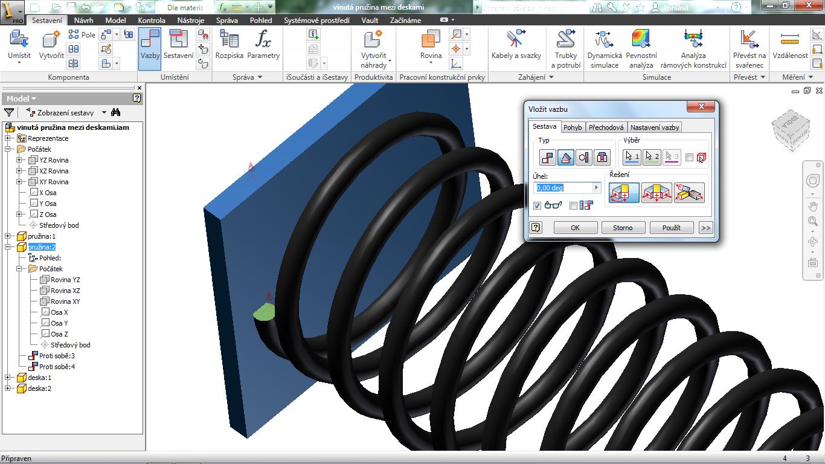Click Převést na svařenec icon

pos(750,40)
